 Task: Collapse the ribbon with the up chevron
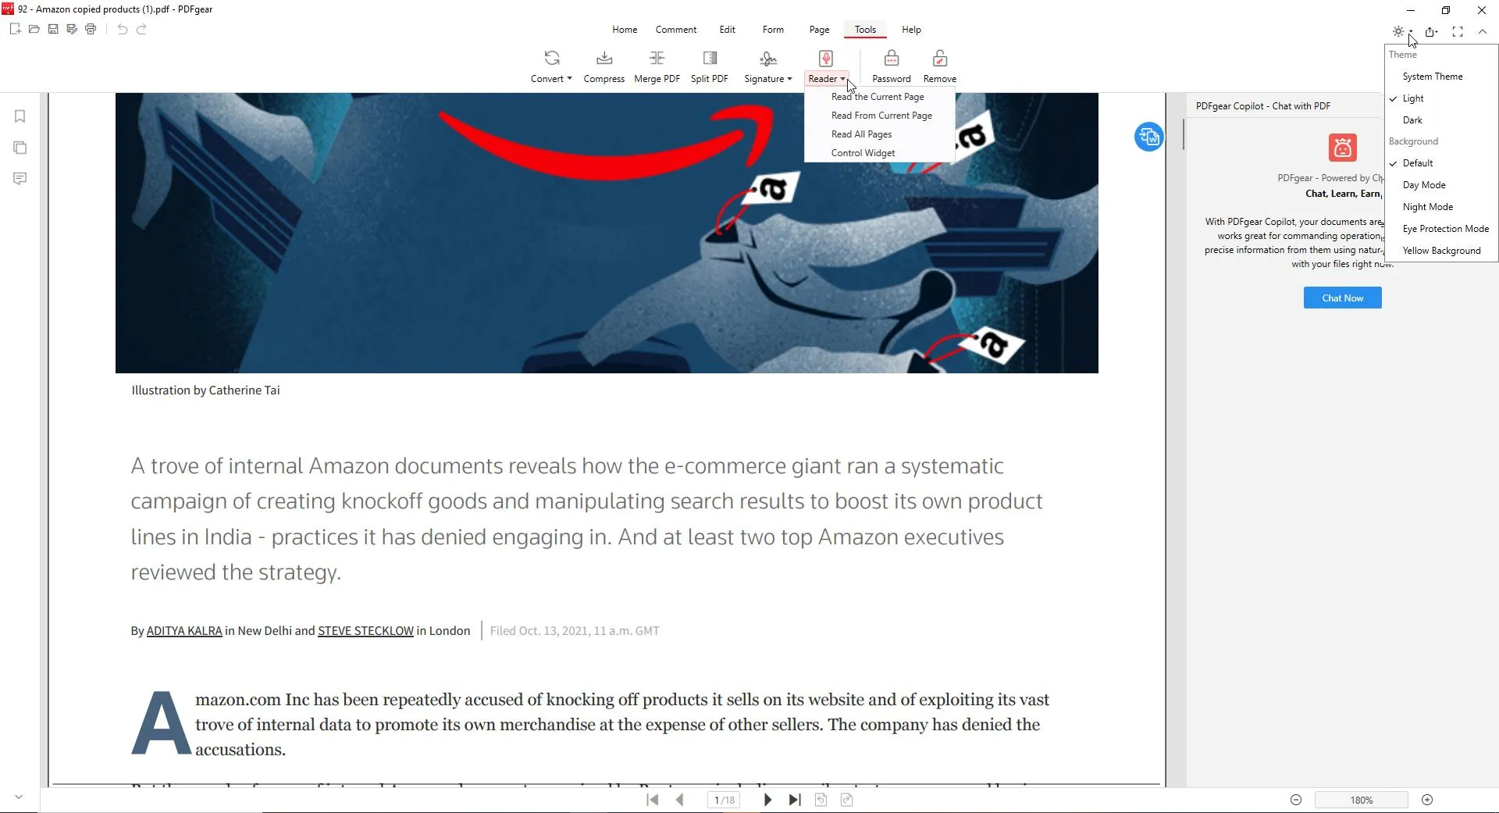click(1482, 32)
